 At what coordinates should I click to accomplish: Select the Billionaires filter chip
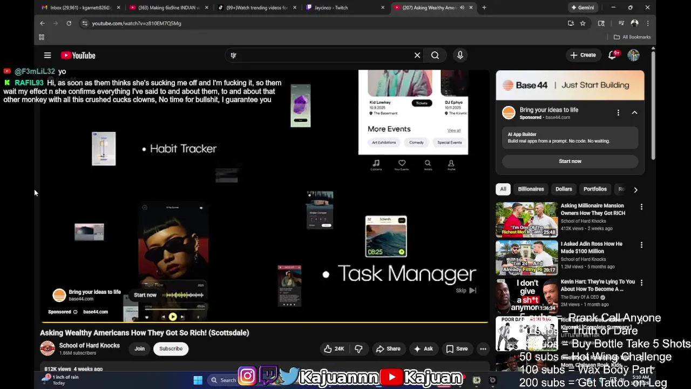coord(531,189)
